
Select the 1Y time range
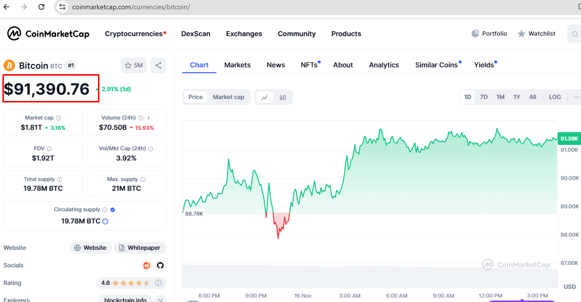517,97
